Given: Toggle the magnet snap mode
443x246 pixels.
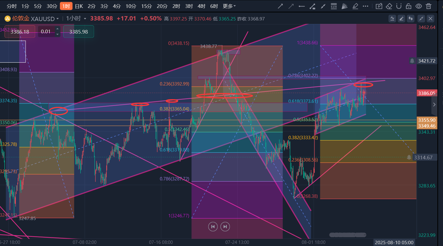Looking at the screenshot, I should [399, 6].
